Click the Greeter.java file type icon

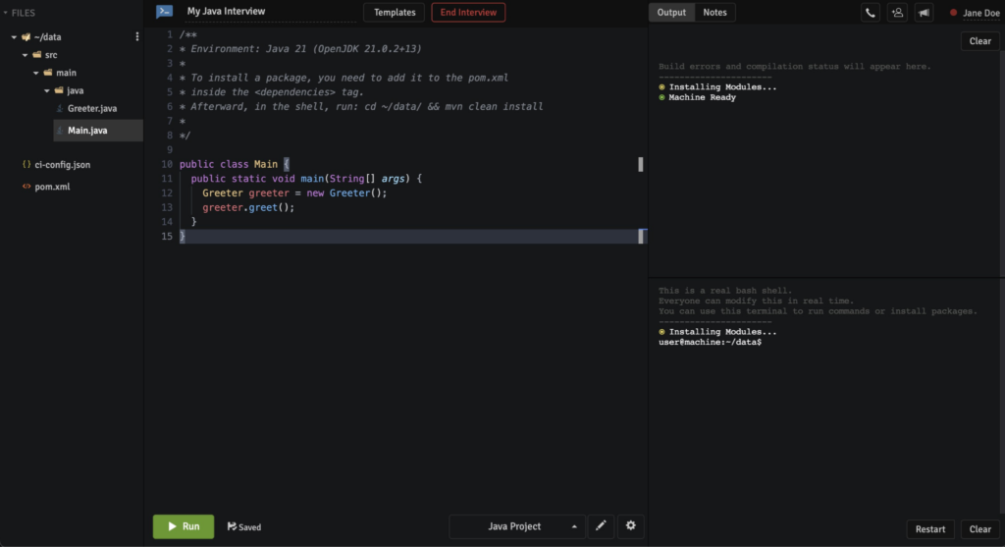60,108
